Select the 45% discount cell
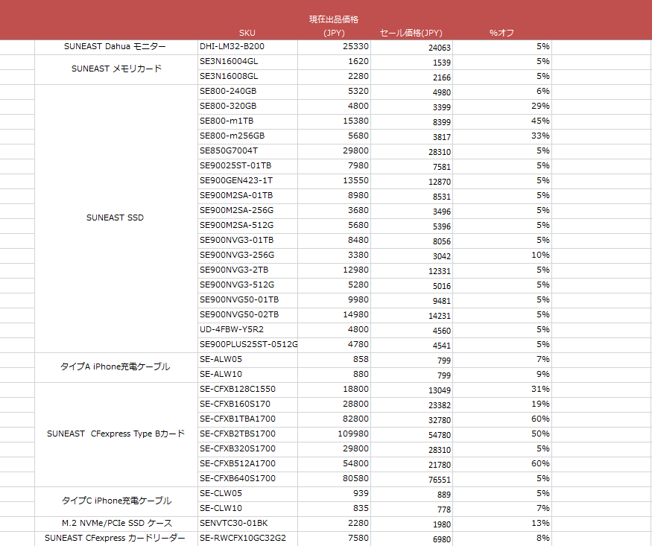This screenshot has height=546, width=652. (502, 121)
